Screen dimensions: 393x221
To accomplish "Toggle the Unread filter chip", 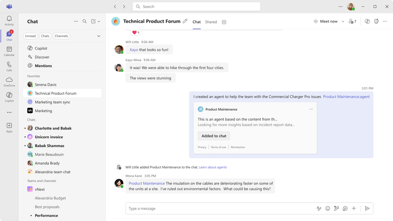I will click(30, 36).
